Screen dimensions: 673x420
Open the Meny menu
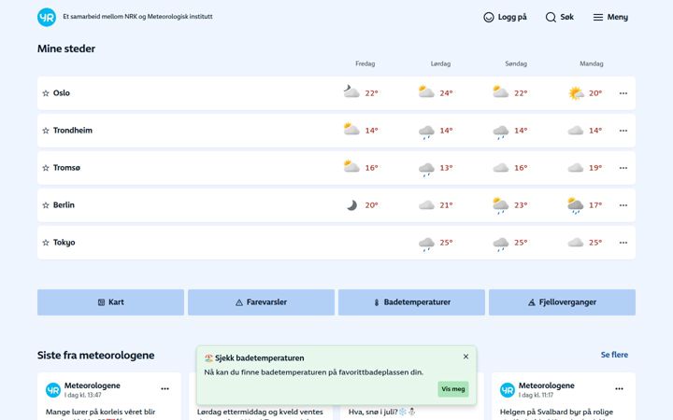pyautogui.click(x=610, y=17)
